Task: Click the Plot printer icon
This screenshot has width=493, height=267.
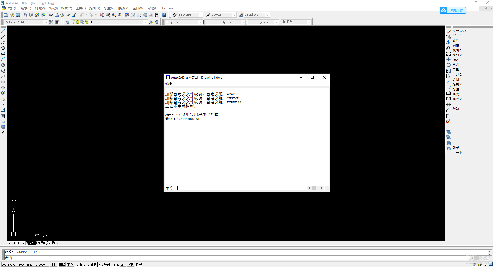Action: pos(25,15)
